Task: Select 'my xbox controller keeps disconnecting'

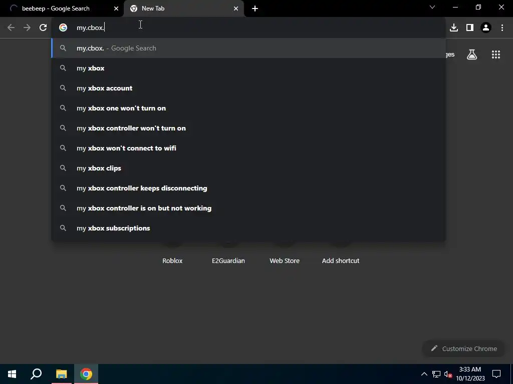Action: (248, 188)
